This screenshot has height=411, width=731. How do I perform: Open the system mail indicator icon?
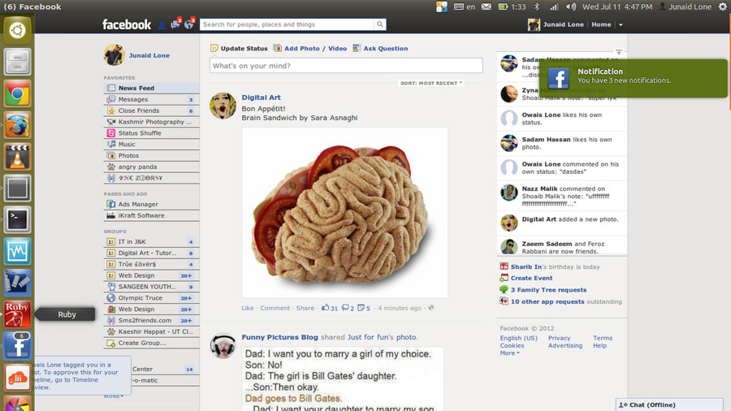[x=487, y=6]
